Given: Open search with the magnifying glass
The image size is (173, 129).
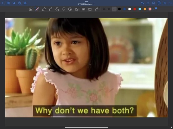Looking at the screenshot, I should (14, 3).
